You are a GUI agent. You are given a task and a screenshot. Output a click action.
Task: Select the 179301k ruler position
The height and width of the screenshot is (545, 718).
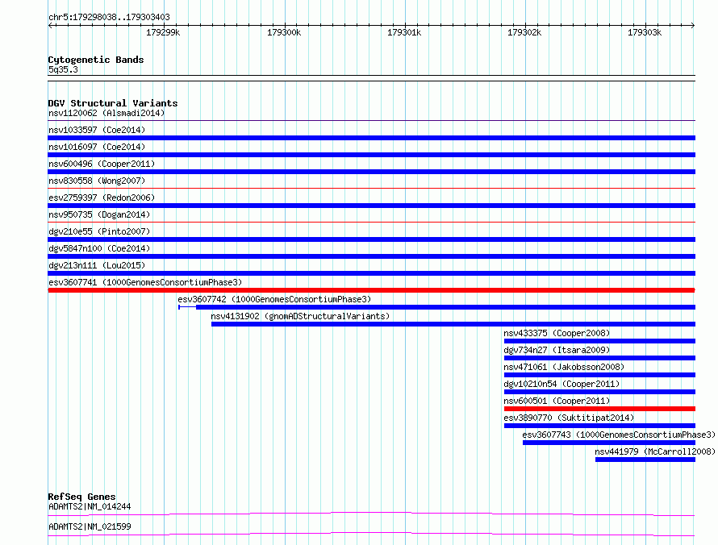point(404,32)
